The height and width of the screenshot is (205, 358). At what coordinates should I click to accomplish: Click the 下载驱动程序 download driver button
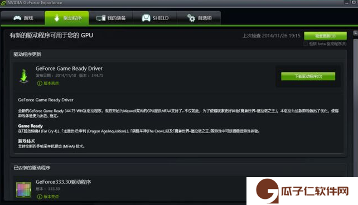click(x=308, y=76)
